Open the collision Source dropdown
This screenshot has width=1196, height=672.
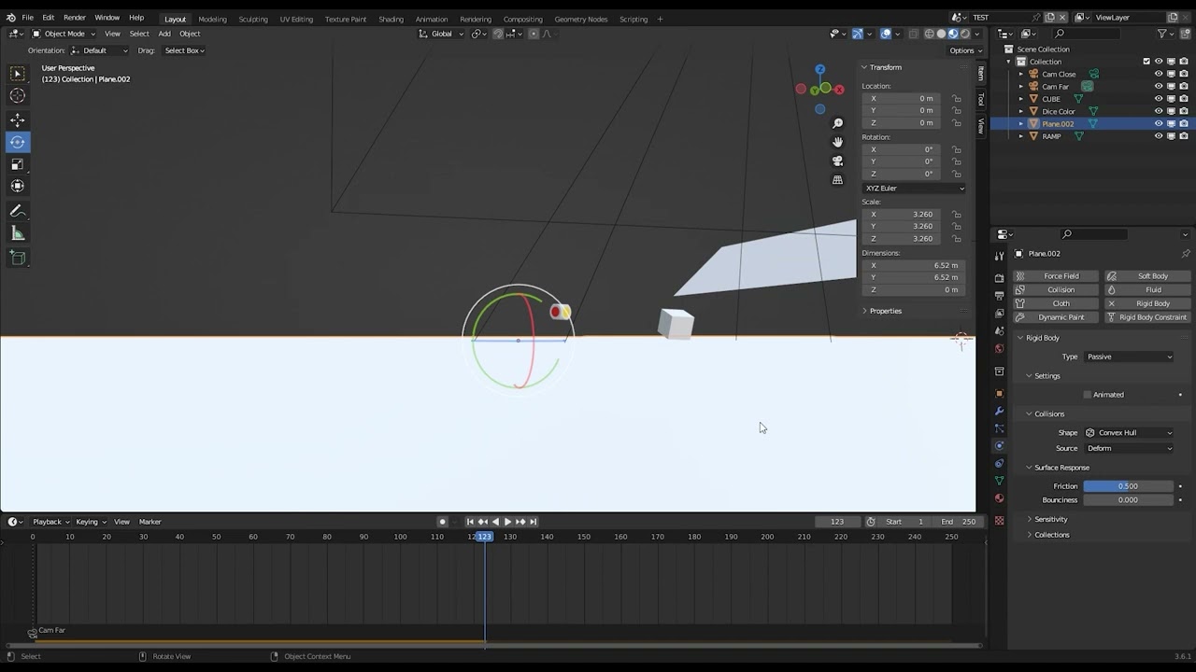pos(1129,448)
